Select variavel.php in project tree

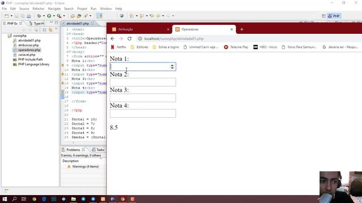(x=27, y=55)
